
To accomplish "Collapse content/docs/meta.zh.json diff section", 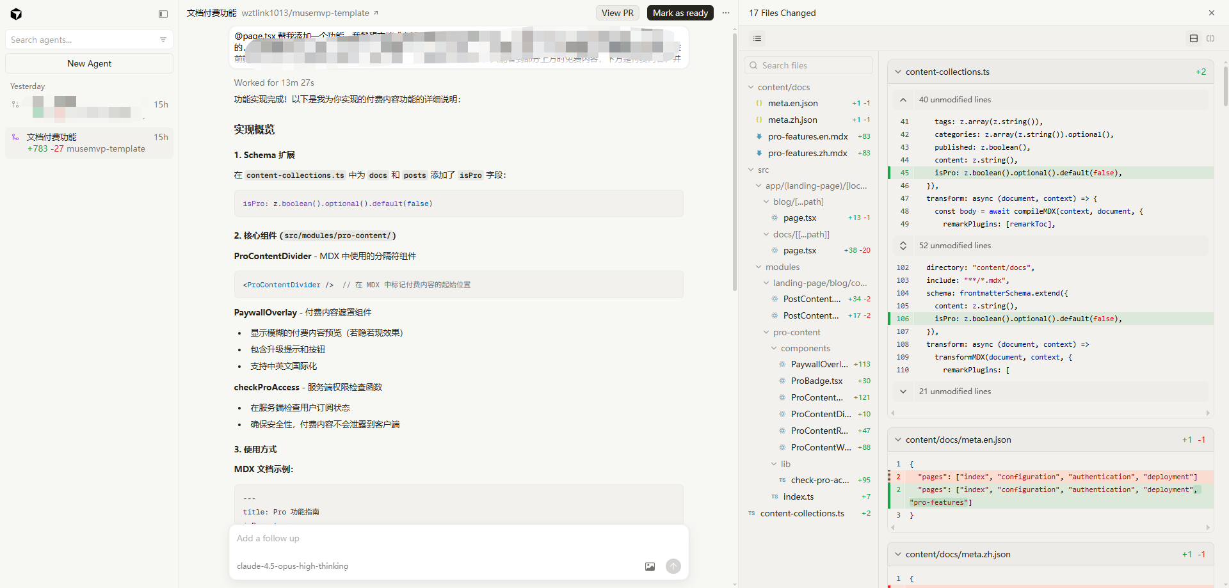I will click(898, 554).
